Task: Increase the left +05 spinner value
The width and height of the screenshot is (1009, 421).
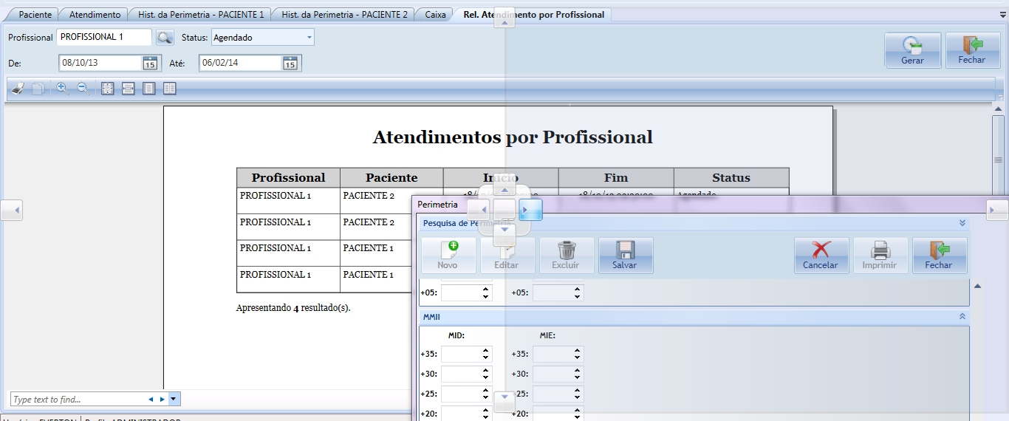Action: pos(486,289)
